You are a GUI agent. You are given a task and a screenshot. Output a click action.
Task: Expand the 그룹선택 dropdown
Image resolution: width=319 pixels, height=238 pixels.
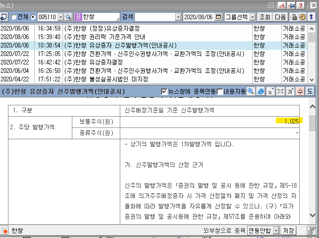tap(252, 17)
